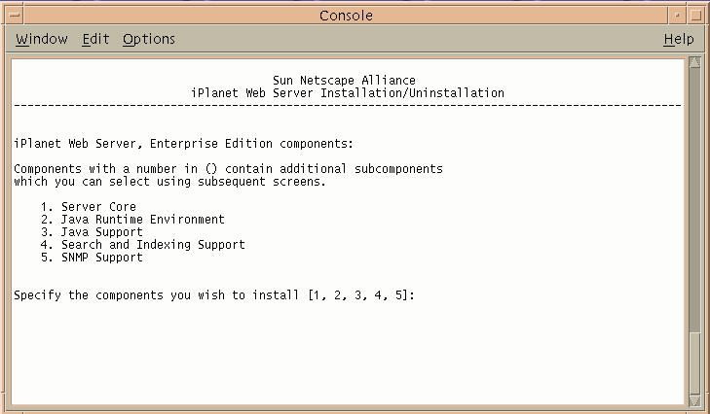Click the 'Server Core' component line
Screen dimensions: 710x414
(98, 207)
